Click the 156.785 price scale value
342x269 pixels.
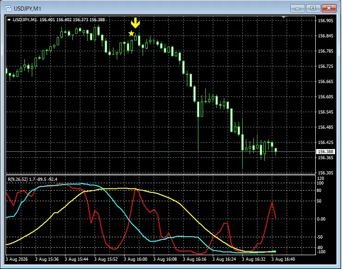coord(326,51)
